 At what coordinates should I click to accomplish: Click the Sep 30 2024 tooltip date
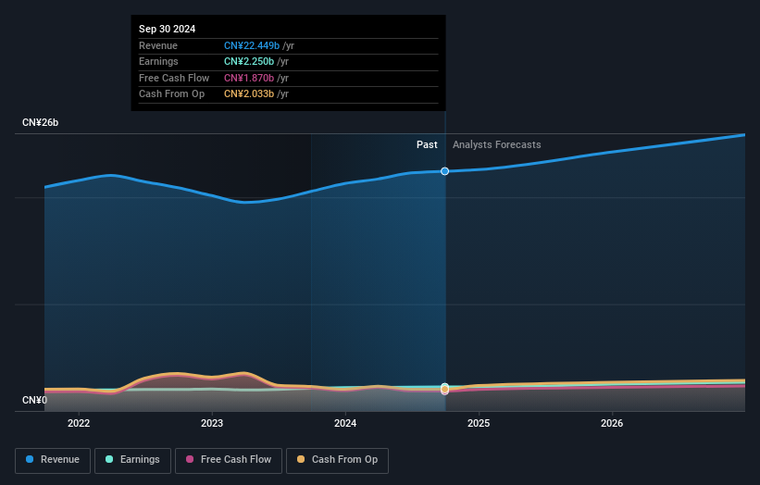click(x=168, y=29)
